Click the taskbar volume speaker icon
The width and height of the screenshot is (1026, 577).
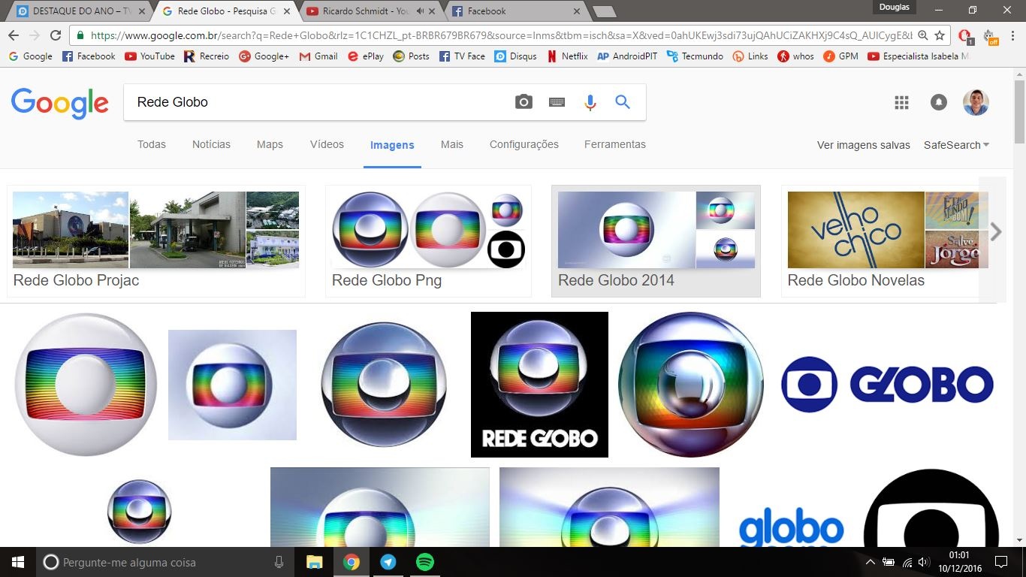click(924, 562)
